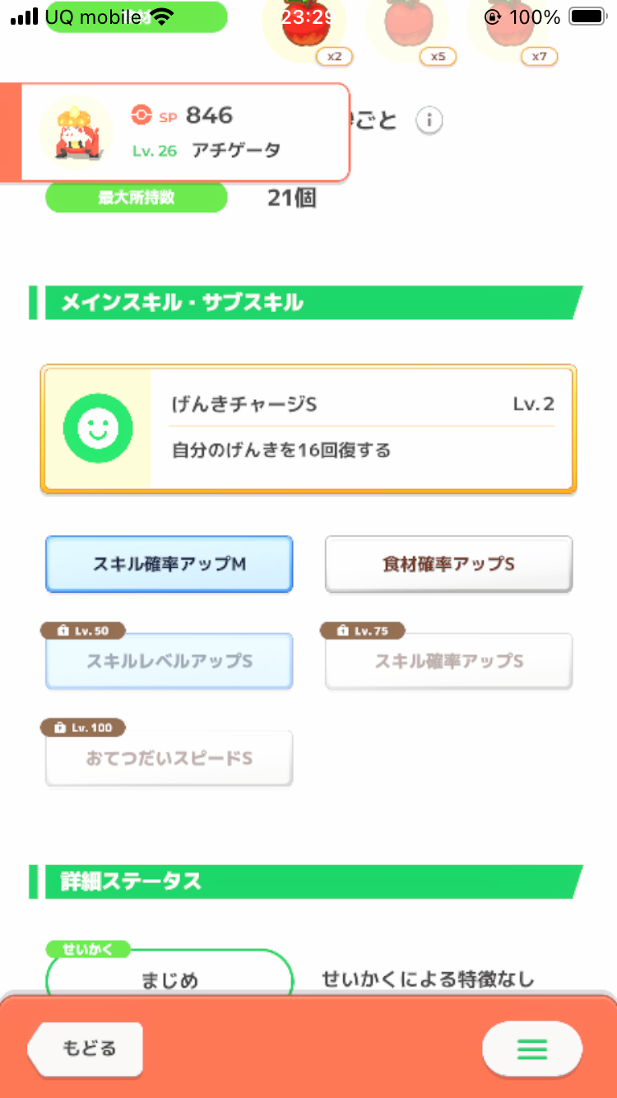Screen dimensions: 617x1098
Task: Tap locked スキル確率アップS sub skill
Action: [x=448, y=661]
